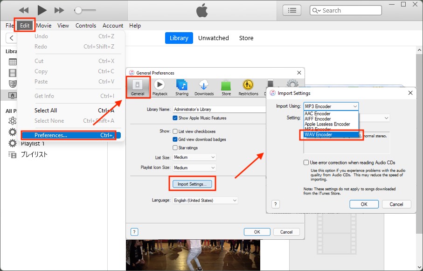Toggle Show Apple Music Features
423x271 pixels.
(x=175, y=117)
